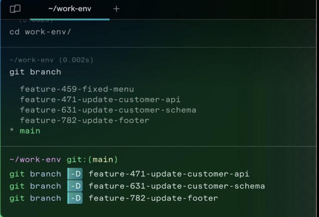Click the -D flag before feature-471-update-customer-api
The width and height of the screenshot is (319, 217).
(75, 174)
